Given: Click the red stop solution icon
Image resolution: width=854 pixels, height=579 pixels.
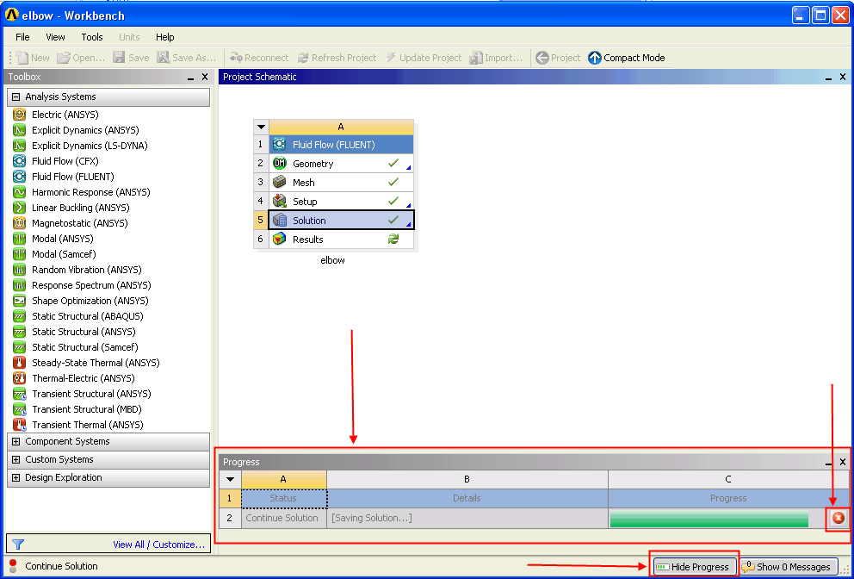Looking at the screenshot, I should point(839,518).
